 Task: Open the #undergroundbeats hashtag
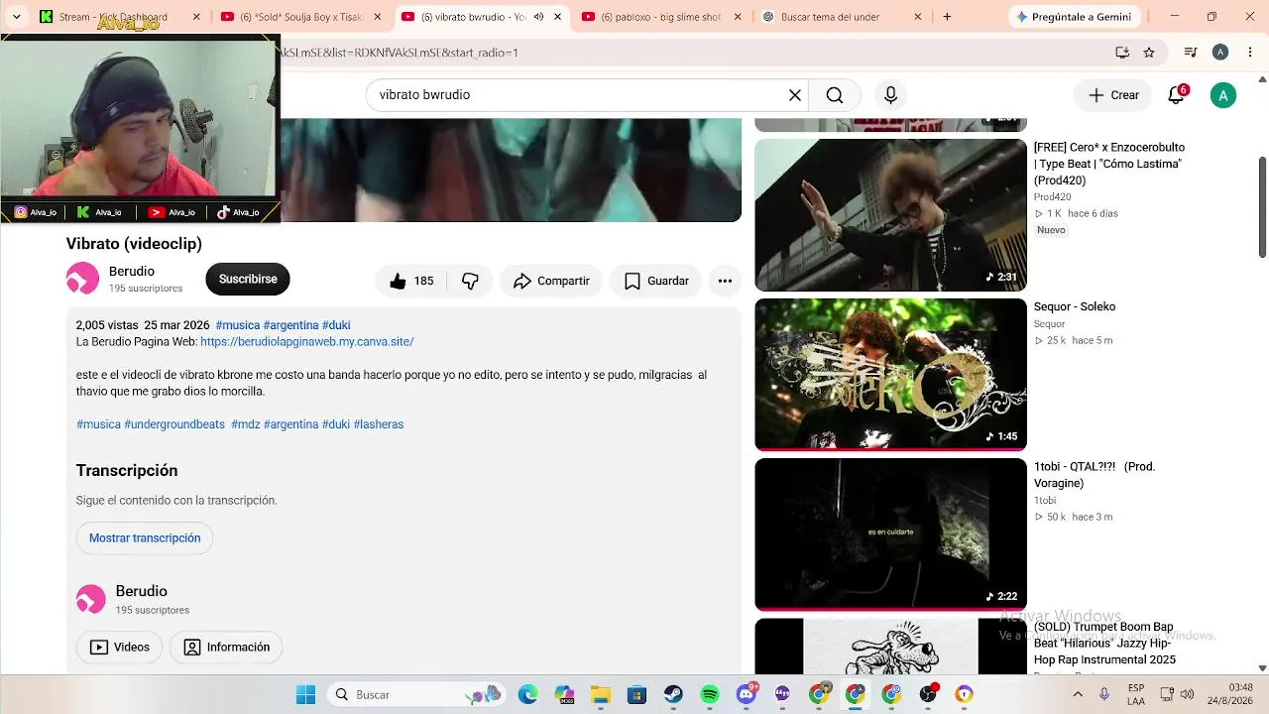click(x=174, y=424)
